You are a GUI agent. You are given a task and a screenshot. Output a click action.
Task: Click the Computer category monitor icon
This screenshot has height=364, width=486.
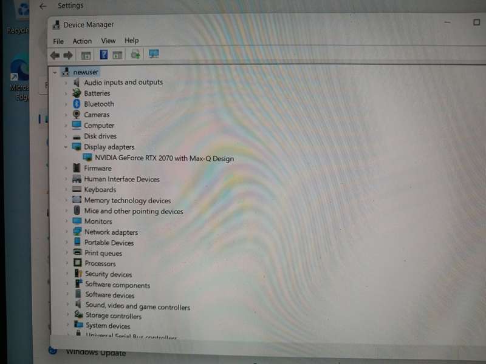click(x=77, y=125)
